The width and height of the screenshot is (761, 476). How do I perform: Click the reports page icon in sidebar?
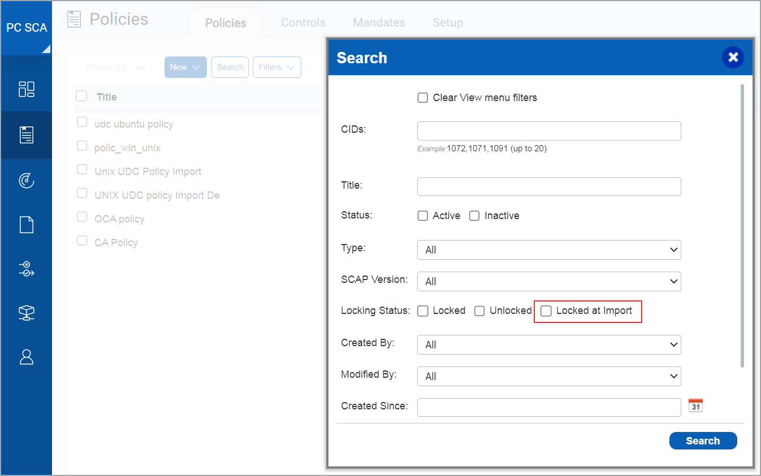tap(27, 225)
